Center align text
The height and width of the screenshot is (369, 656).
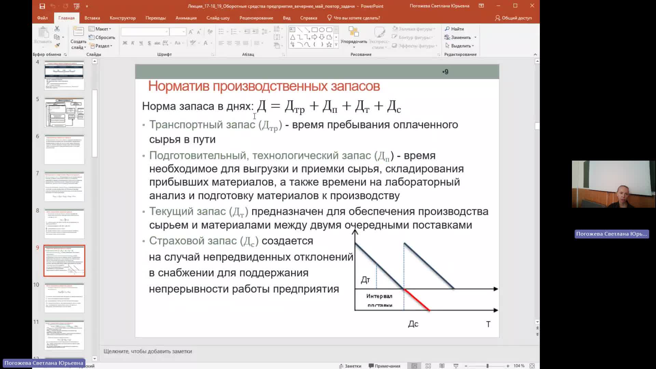coord(229,43)
